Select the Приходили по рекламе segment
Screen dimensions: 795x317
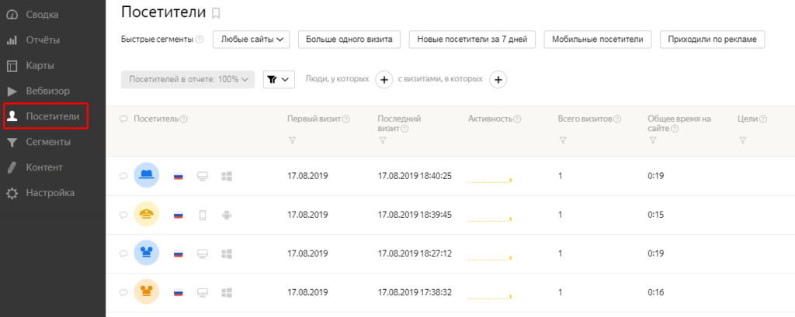tap(712, 40)
